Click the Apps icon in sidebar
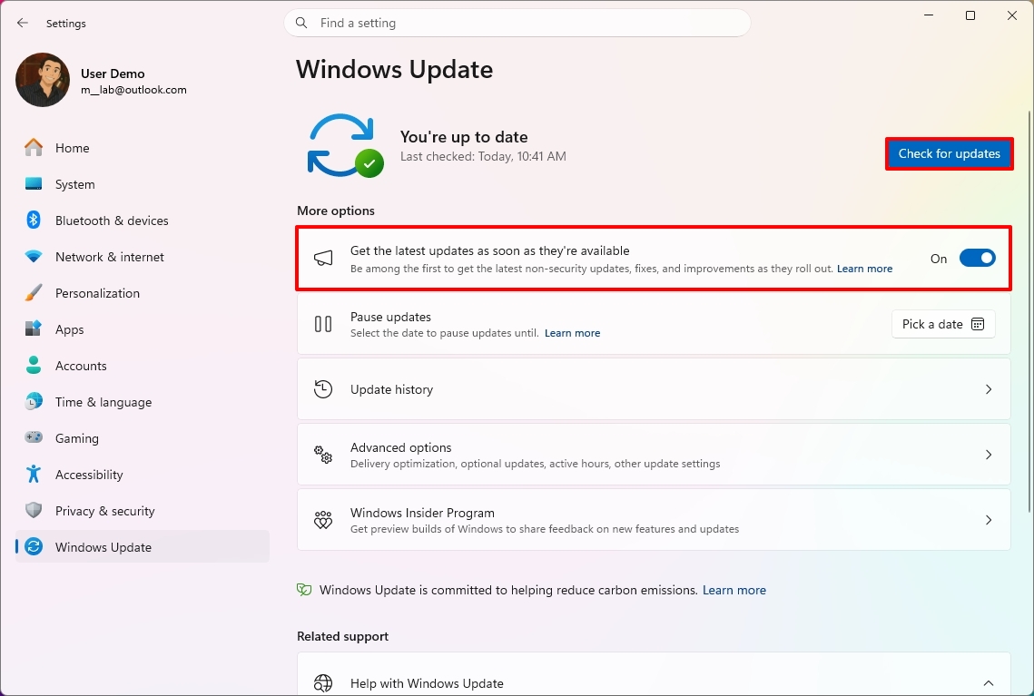The image size is (1034, 696). [34, 328]
